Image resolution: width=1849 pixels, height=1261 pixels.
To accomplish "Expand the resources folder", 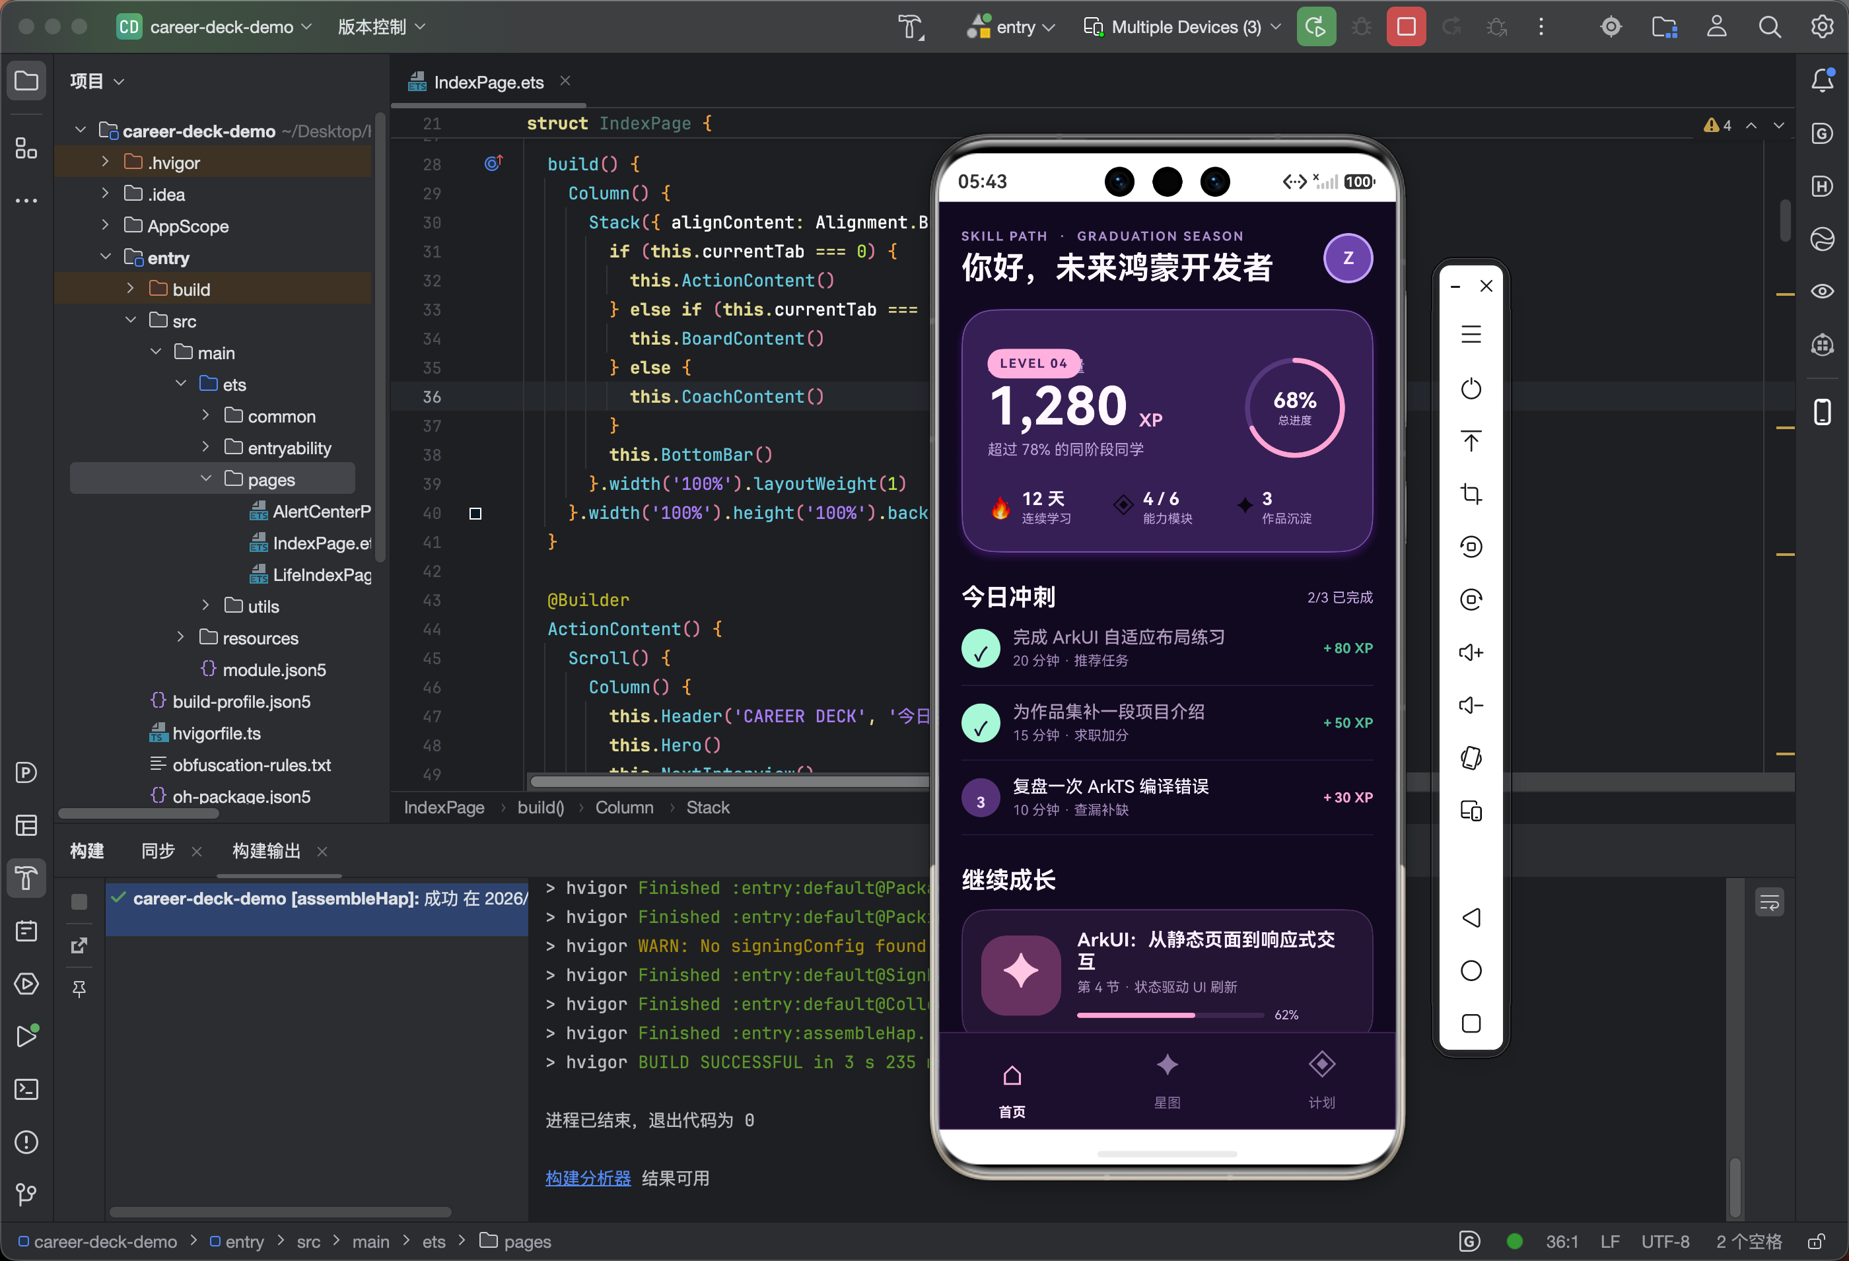I will [x=180, y=636].
